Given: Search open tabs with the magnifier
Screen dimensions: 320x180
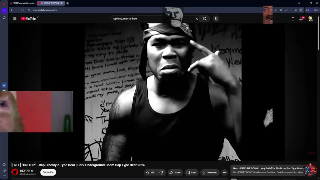Looking at the screenshot, I should click(299, 3).
